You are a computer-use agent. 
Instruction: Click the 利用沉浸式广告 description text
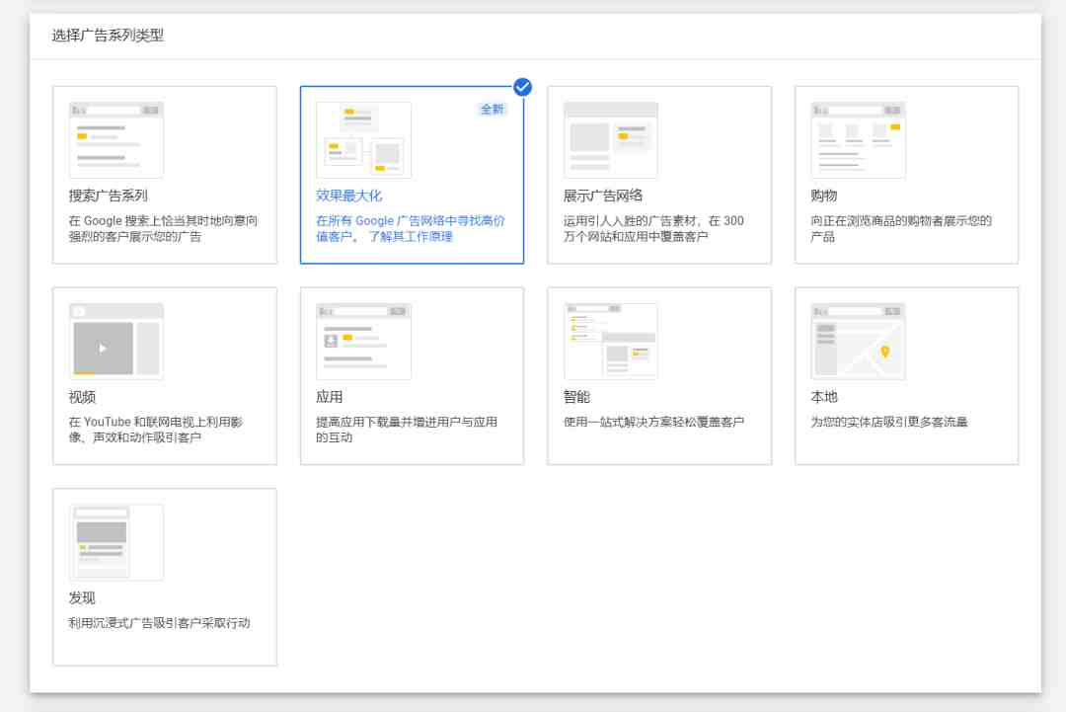click(x=159, y=623)
